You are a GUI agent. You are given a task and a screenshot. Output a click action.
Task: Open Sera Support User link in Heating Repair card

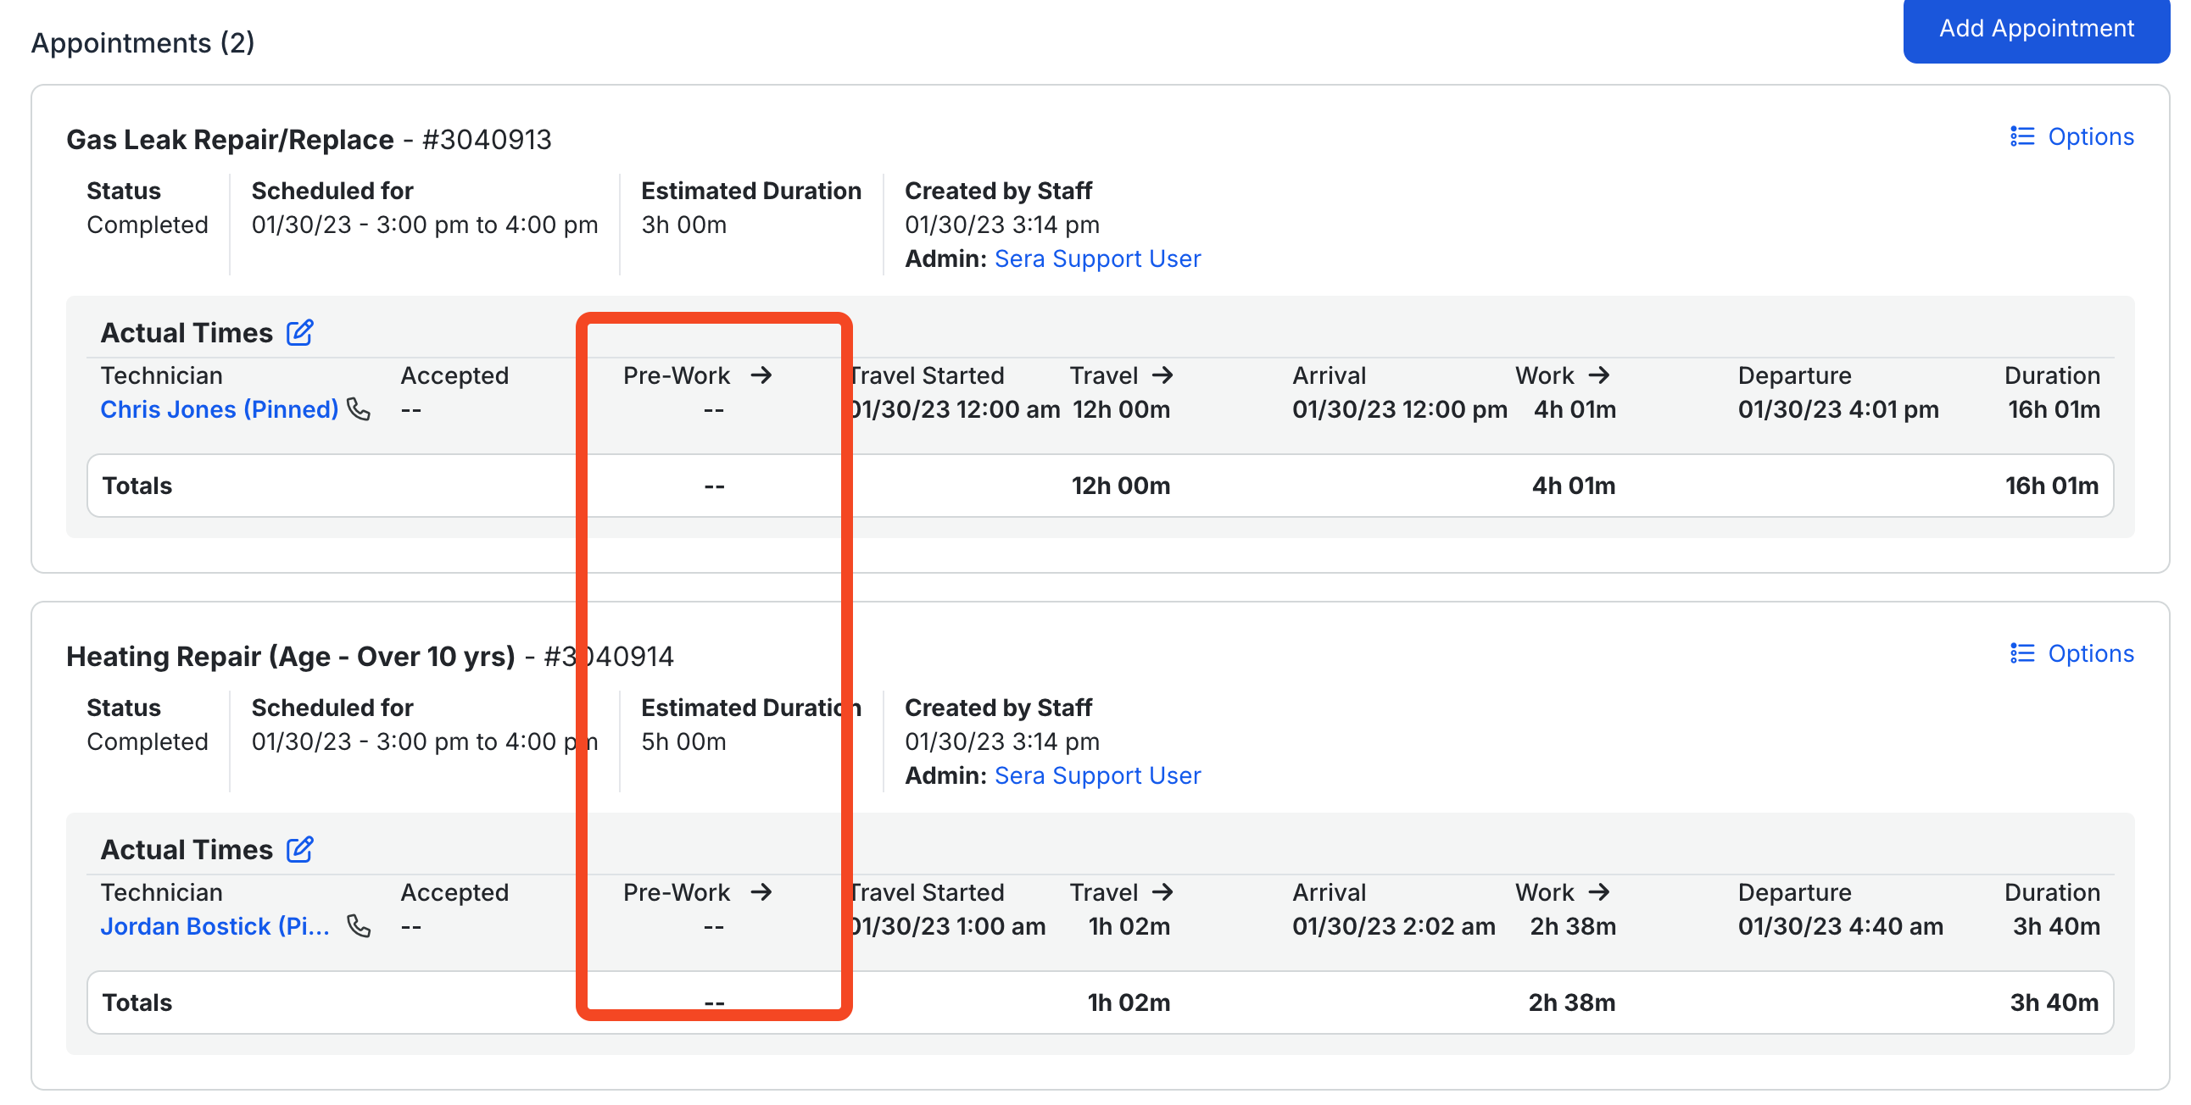tap(1097, 775)
